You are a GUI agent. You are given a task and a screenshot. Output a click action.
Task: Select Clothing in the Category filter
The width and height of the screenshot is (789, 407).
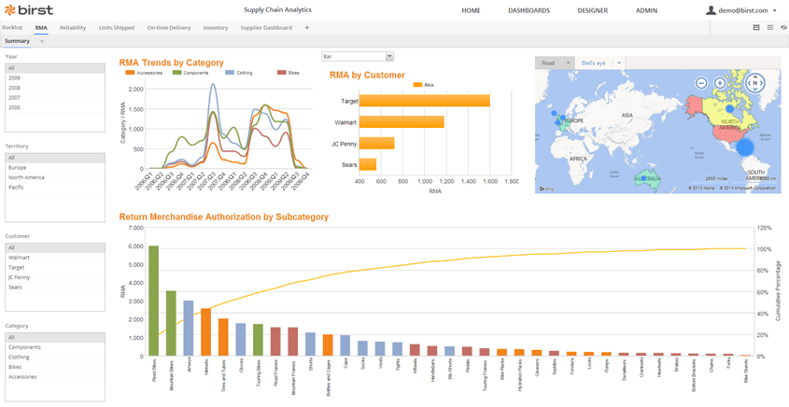point(55,358)
